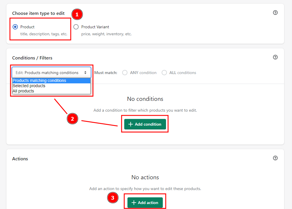
Task: Click the help icon in Choose item type card
Action: 275,13
